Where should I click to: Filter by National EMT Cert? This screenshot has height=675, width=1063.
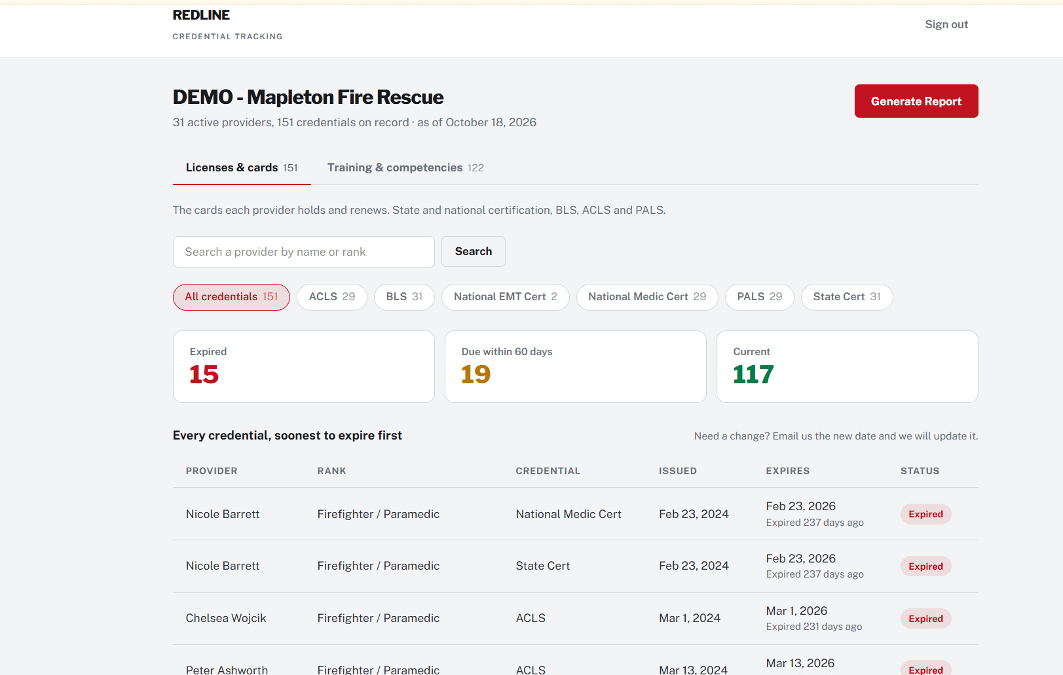[x=506, y=297]
